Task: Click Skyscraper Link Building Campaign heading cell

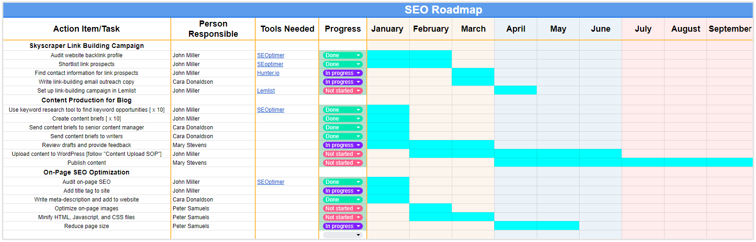Action: pos(87,46)
